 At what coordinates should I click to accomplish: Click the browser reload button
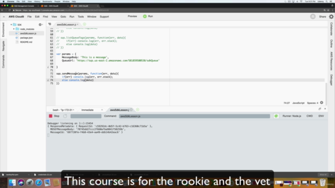9,10
